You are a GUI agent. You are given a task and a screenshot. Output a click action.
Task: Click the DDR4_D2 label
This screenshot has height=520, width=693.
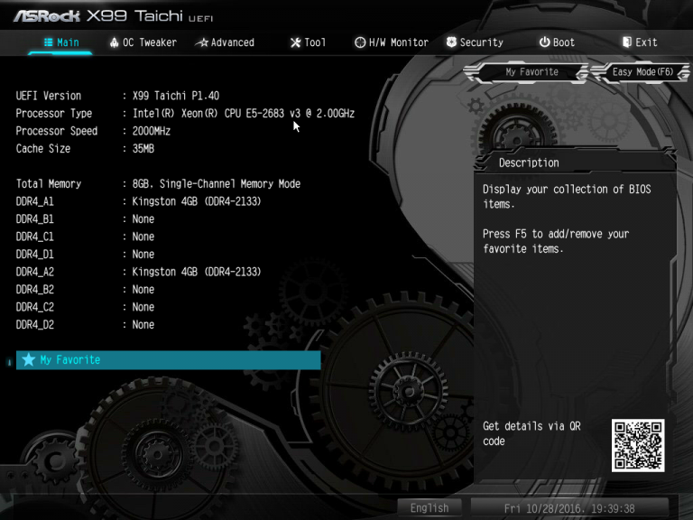[35, 325]
